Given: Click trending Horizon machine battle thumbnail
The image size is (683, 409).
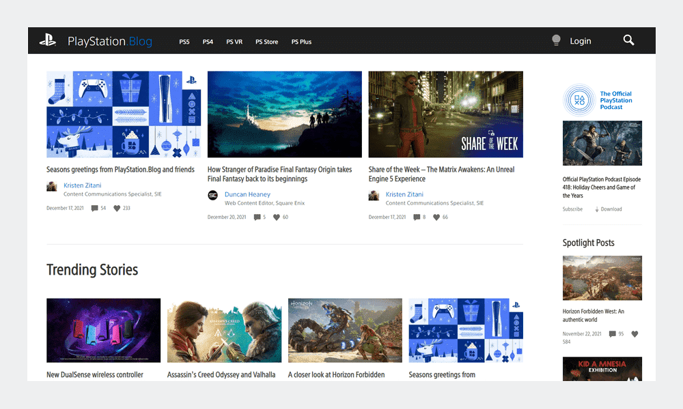Looking at the screenshot, I should [345, 331].
